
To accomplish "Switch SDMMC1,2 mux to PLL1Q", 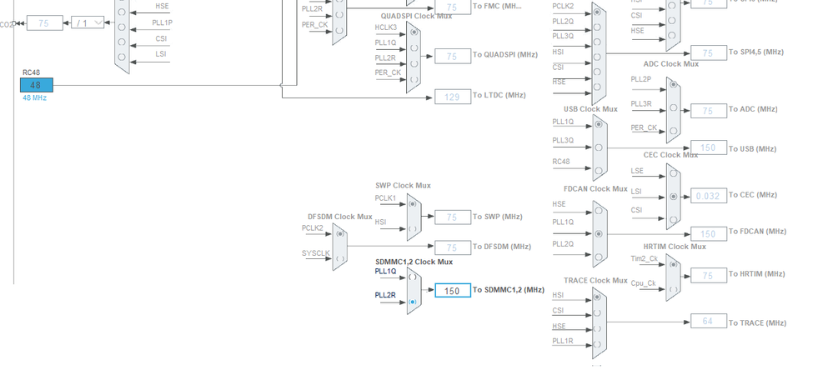I will (413, 277).
